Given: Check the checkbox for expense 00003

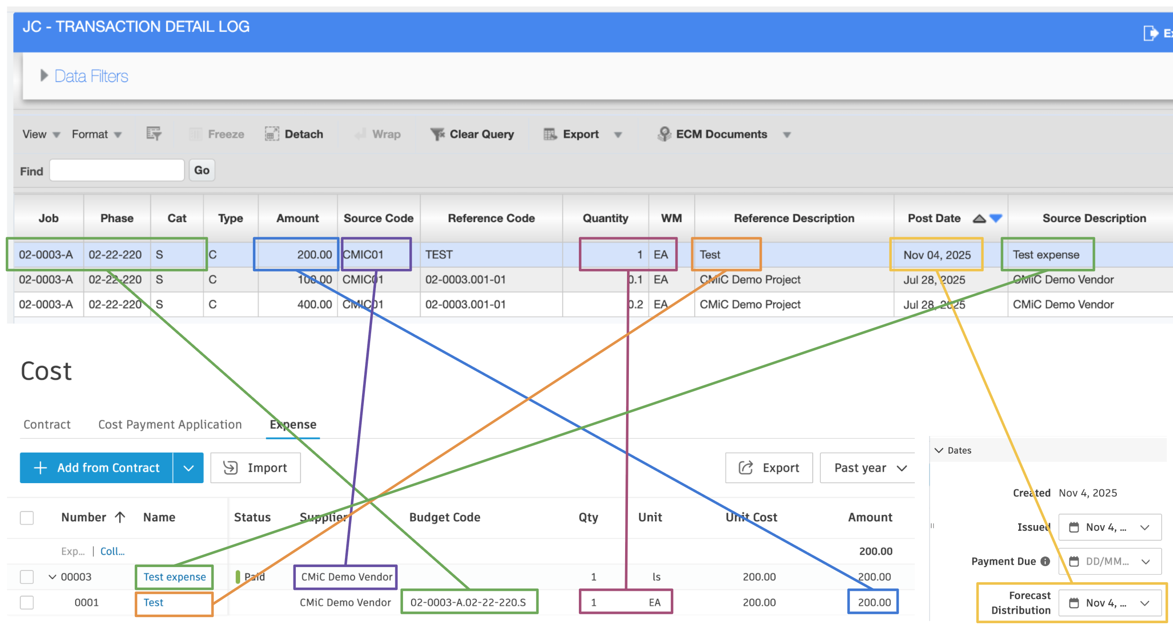Looking at the screenshot, I should point(27,577).
